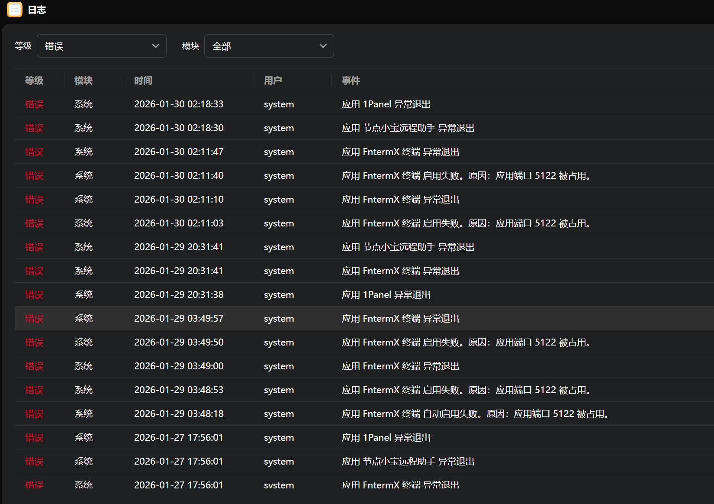Click the FntermX 自动启用失败 event text

tap(475, 414)
